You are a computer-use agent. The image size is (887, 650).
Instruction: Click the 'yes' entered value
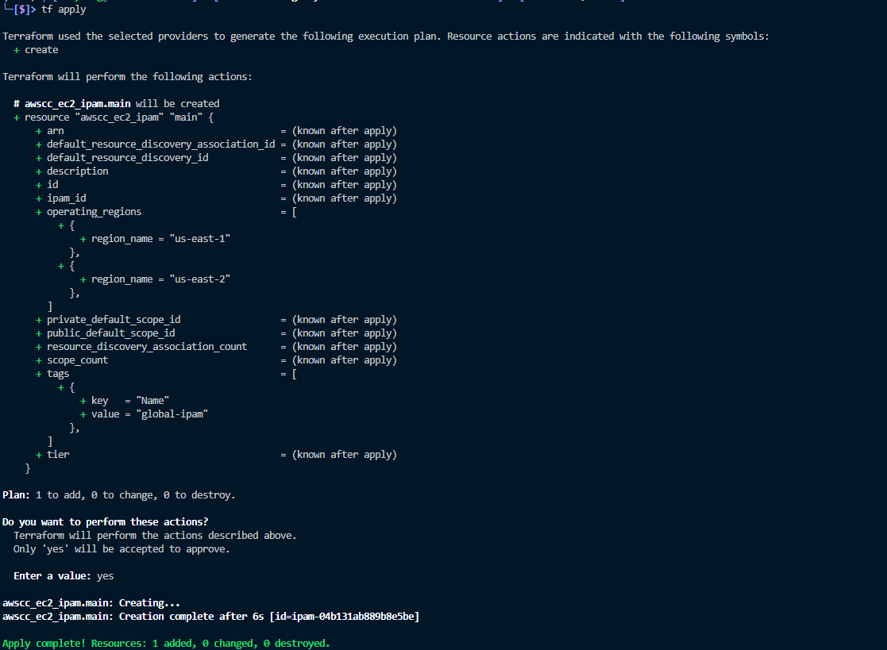point(106,576)
